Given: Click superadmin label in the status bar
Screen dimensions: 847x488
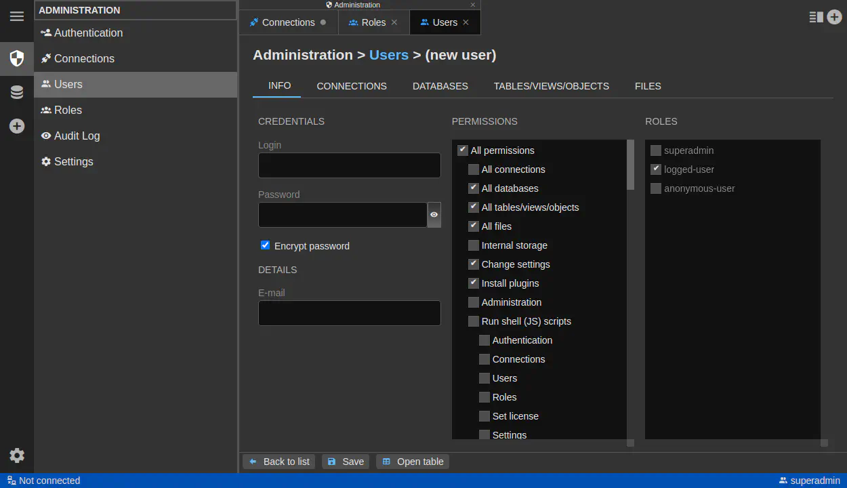Looking at the screenshot, I should pos(815,481).
